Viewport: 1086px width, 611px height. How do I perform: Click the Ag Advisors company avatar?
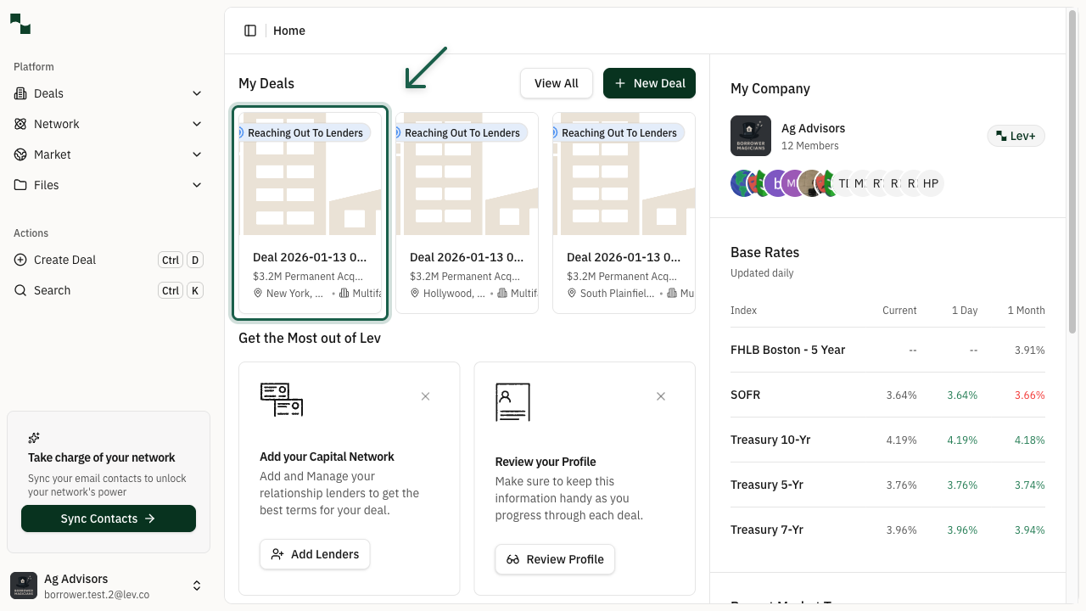coord(751,136)
